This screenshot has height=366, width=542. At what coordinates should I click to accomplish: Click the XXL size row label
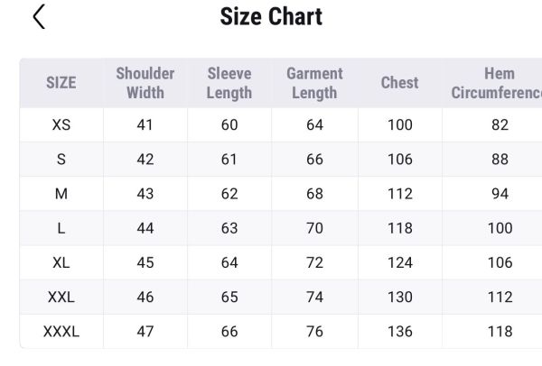[x=61, y=297]
